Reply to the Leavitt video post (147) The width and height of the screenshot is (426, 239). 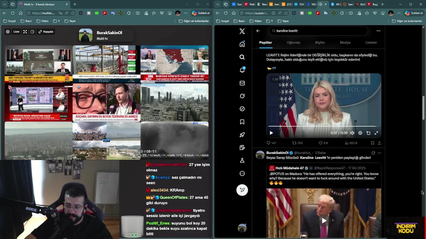click(271, 143)
